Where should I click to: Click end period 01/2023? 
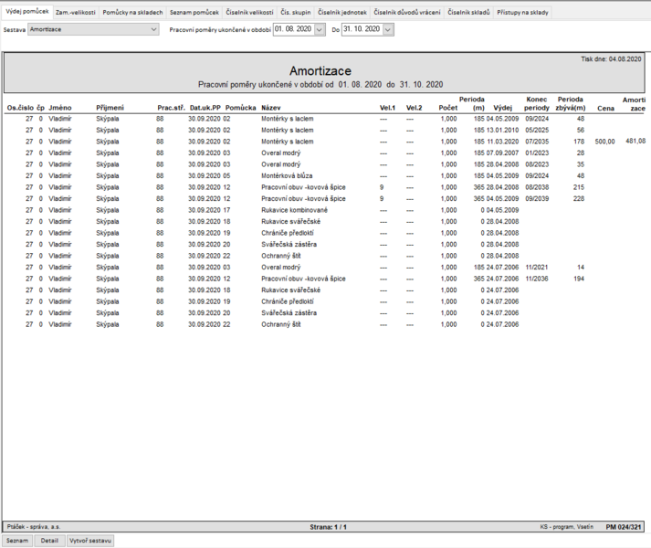[x=537, y=153]
